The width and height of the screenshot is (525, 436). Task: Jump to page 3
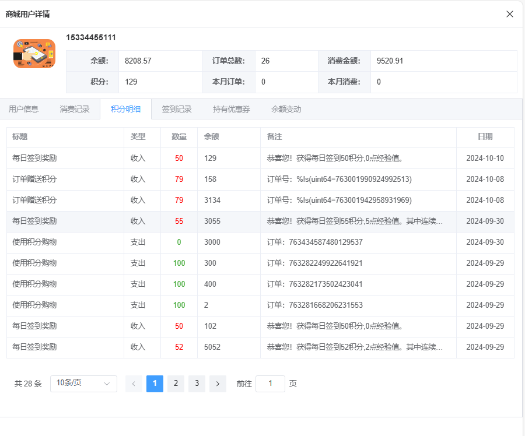(x=197, y=384)
